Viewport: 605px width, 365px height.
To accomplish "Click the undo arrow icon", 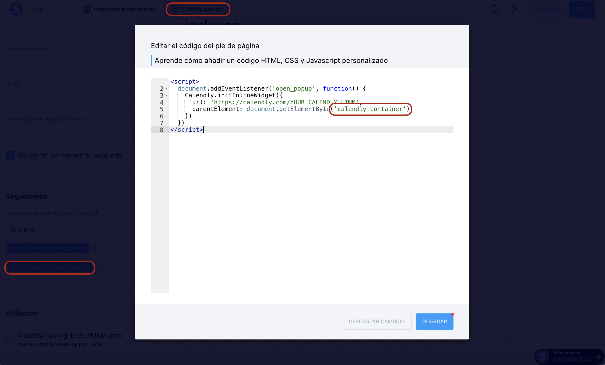I will pos(39,9).
